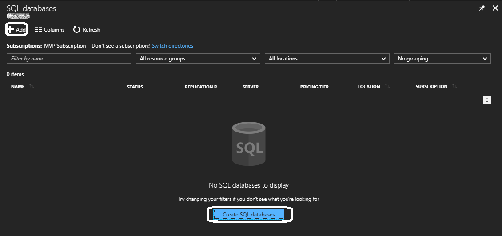
Task: Click the No SQL databases to display message
Action: (249, 185)
